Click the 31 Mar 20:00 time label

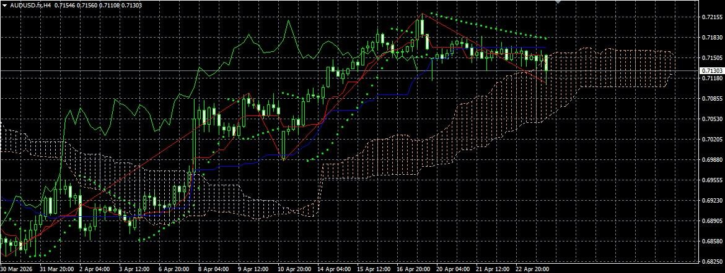coord(56,269)
